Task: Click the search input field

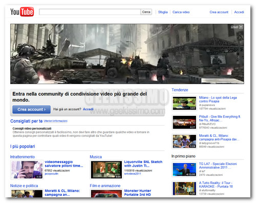Action: (90, 12)
